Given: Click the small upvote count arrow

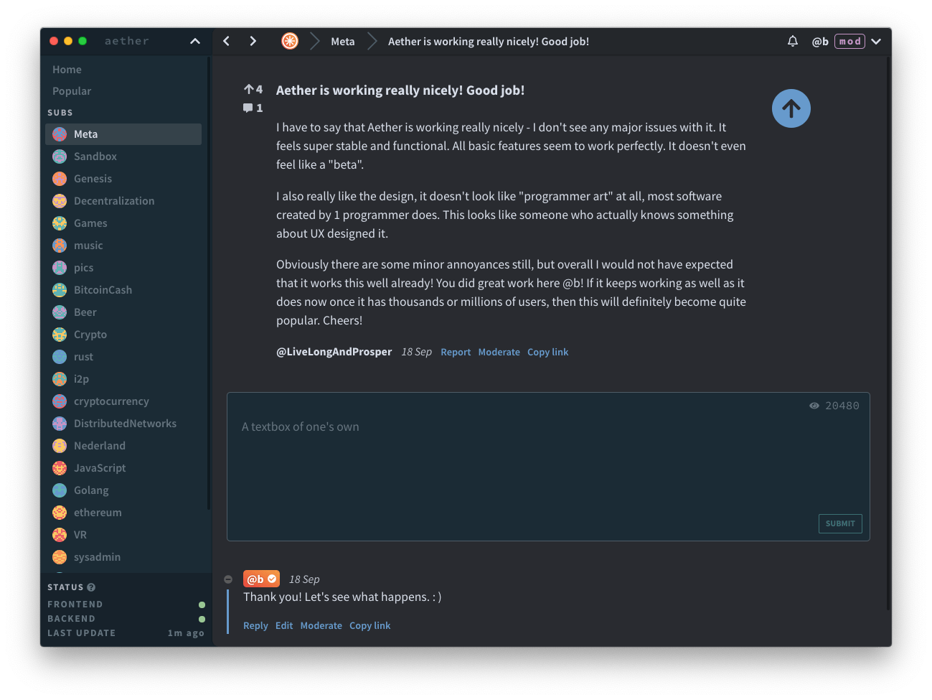Looking at the screenshot, I should coord(248,90).
